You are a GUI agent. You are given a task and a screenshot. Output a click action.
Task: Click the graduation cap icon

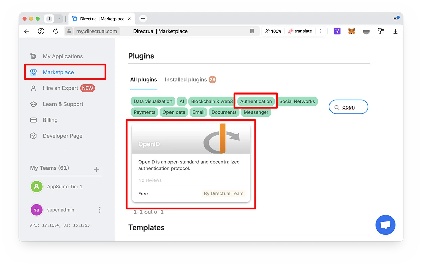[x=33, y=104]
